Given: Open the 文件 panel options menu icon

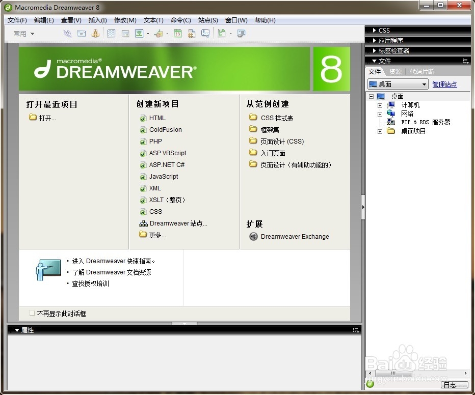Looking at the screenshot, I should [465, 61].
